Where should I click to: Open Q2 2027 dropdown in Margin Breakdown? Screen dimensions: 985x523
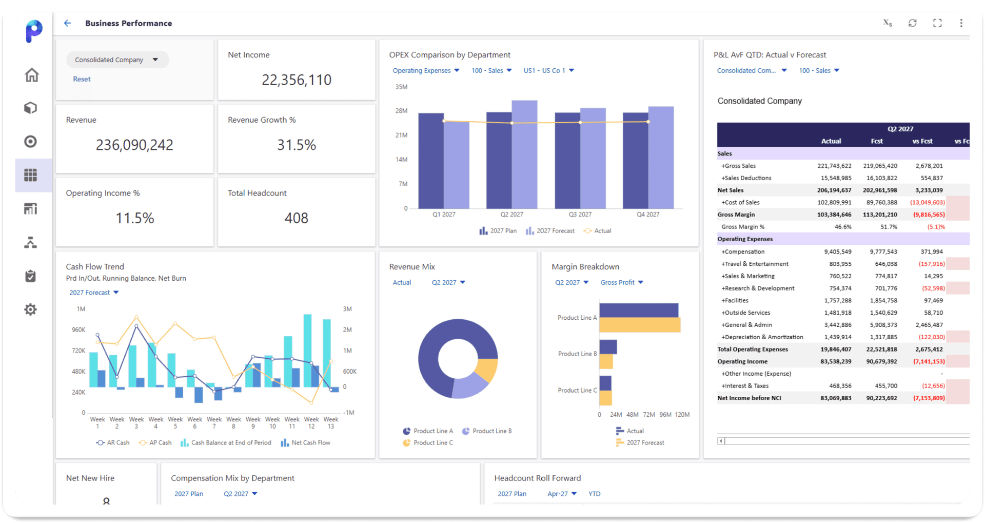click(572, 282)
